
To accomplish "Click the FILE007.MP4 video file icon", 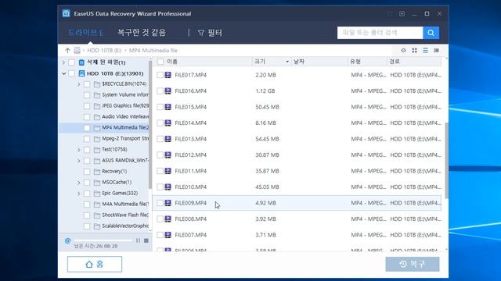I will [x=168, y=235].
